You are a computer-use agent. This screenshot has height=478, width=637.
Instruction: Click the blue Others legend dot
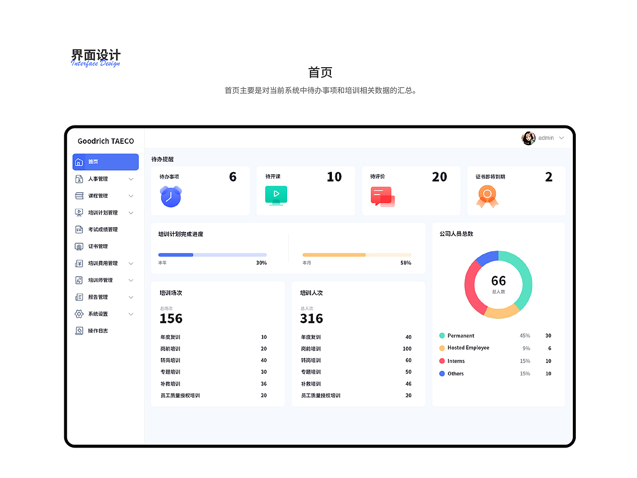442,374
